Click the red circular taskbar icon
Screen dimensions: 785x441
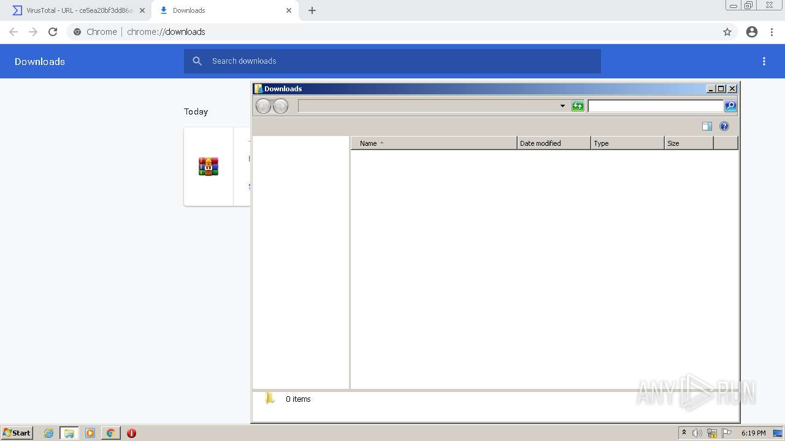click(131, 433)
